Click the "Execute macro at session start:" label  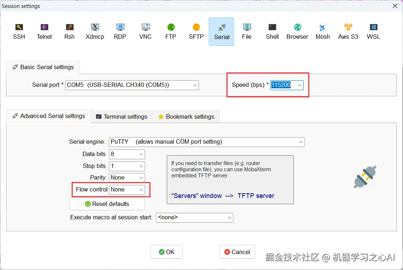(111, 217)
